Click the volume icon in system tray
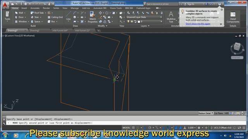248x139 pixels. click(226, 136)
